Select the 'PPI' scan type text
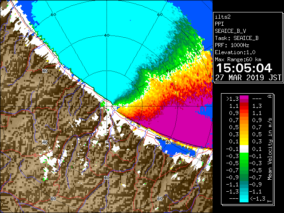 coord(219,24)
